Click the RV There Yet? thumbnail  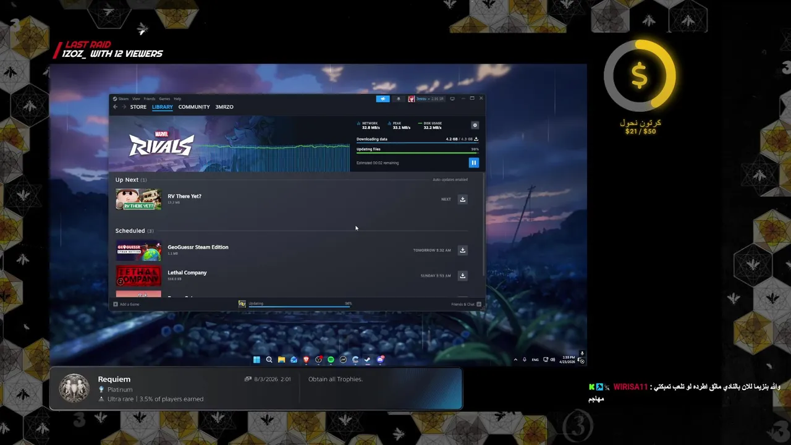[x=138, y=199]
